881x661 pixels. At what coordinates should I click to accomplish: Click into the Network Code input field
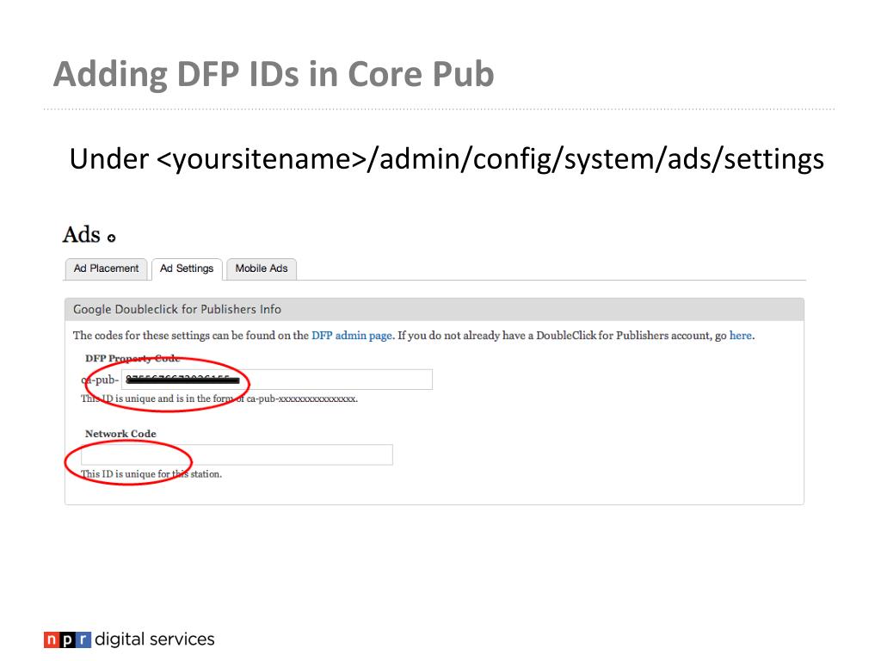(237, 454)
